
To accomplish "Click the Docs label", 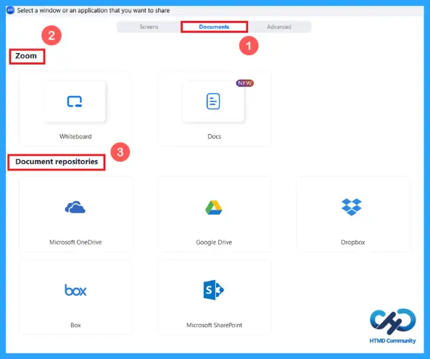I will point(214,136).
